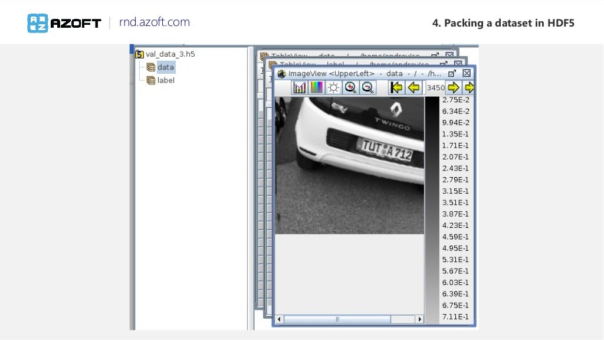Click the TableView data window title

[x=344, y=56]
